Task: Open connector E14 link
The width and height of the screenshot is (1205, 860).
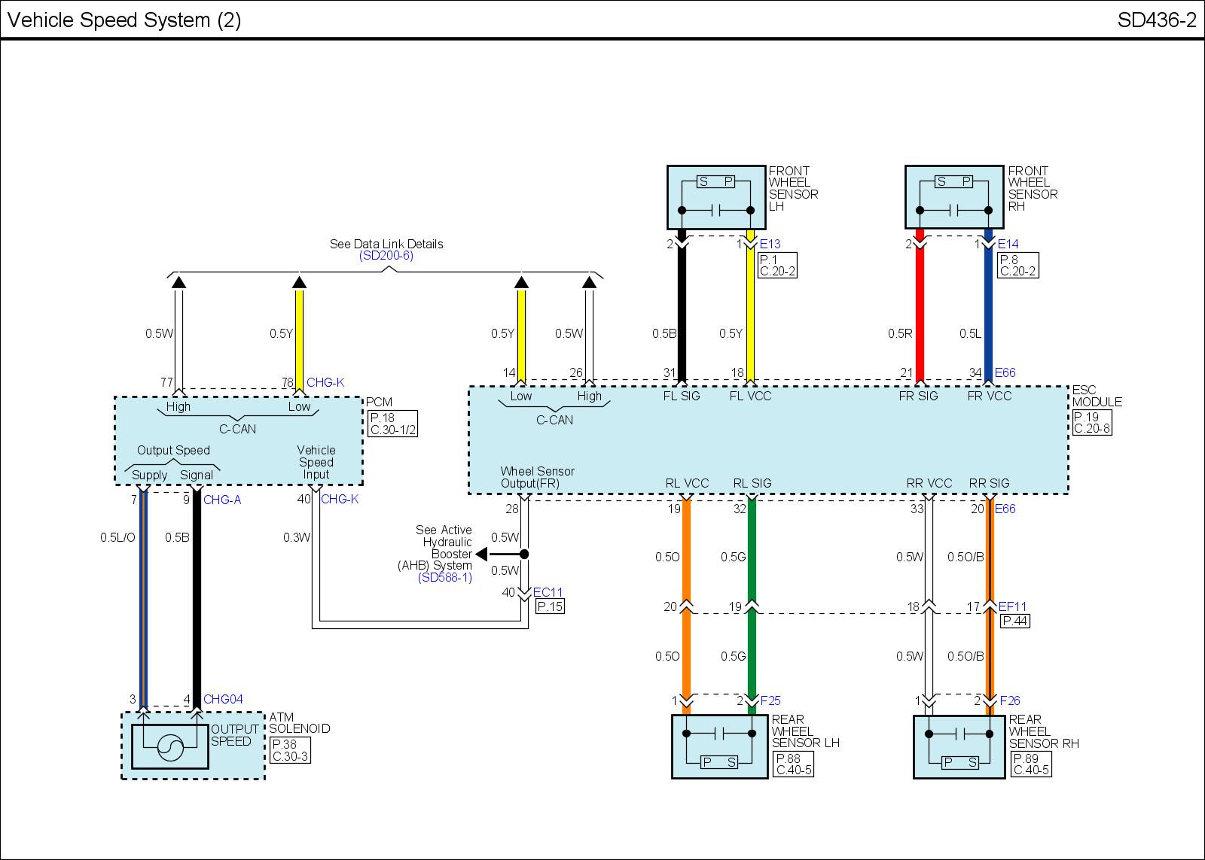Action: pyautogui.click(x=1008, y=244)
